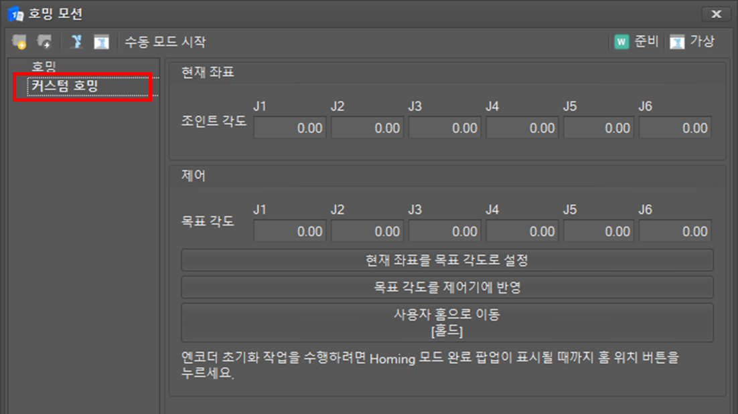
Task: Click the 목표 각도 J6 input field
Action: click(x=674, y=231)
